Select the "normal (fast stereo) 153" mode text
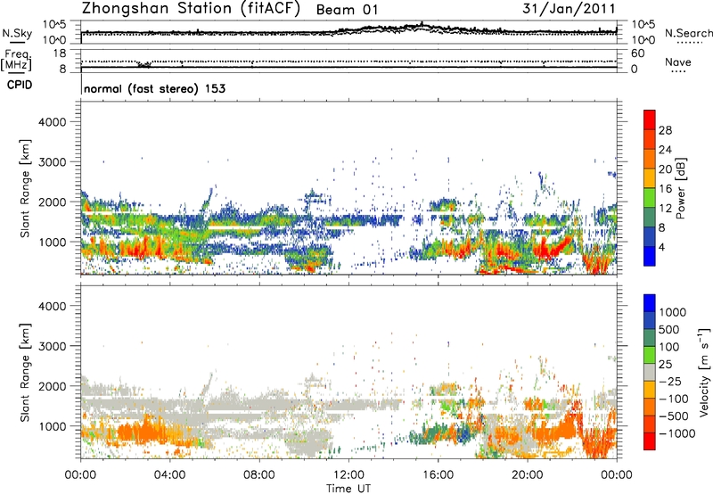This screenshot has height=494, width=713. point(154,88)
